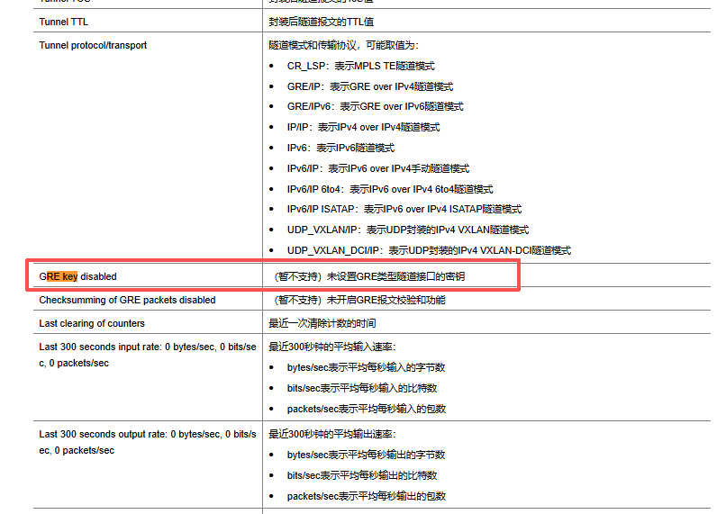Click the packets/sec bullet under output rate
The height and width of the screenshot is (514, 726).
click(x=366, y=496)
